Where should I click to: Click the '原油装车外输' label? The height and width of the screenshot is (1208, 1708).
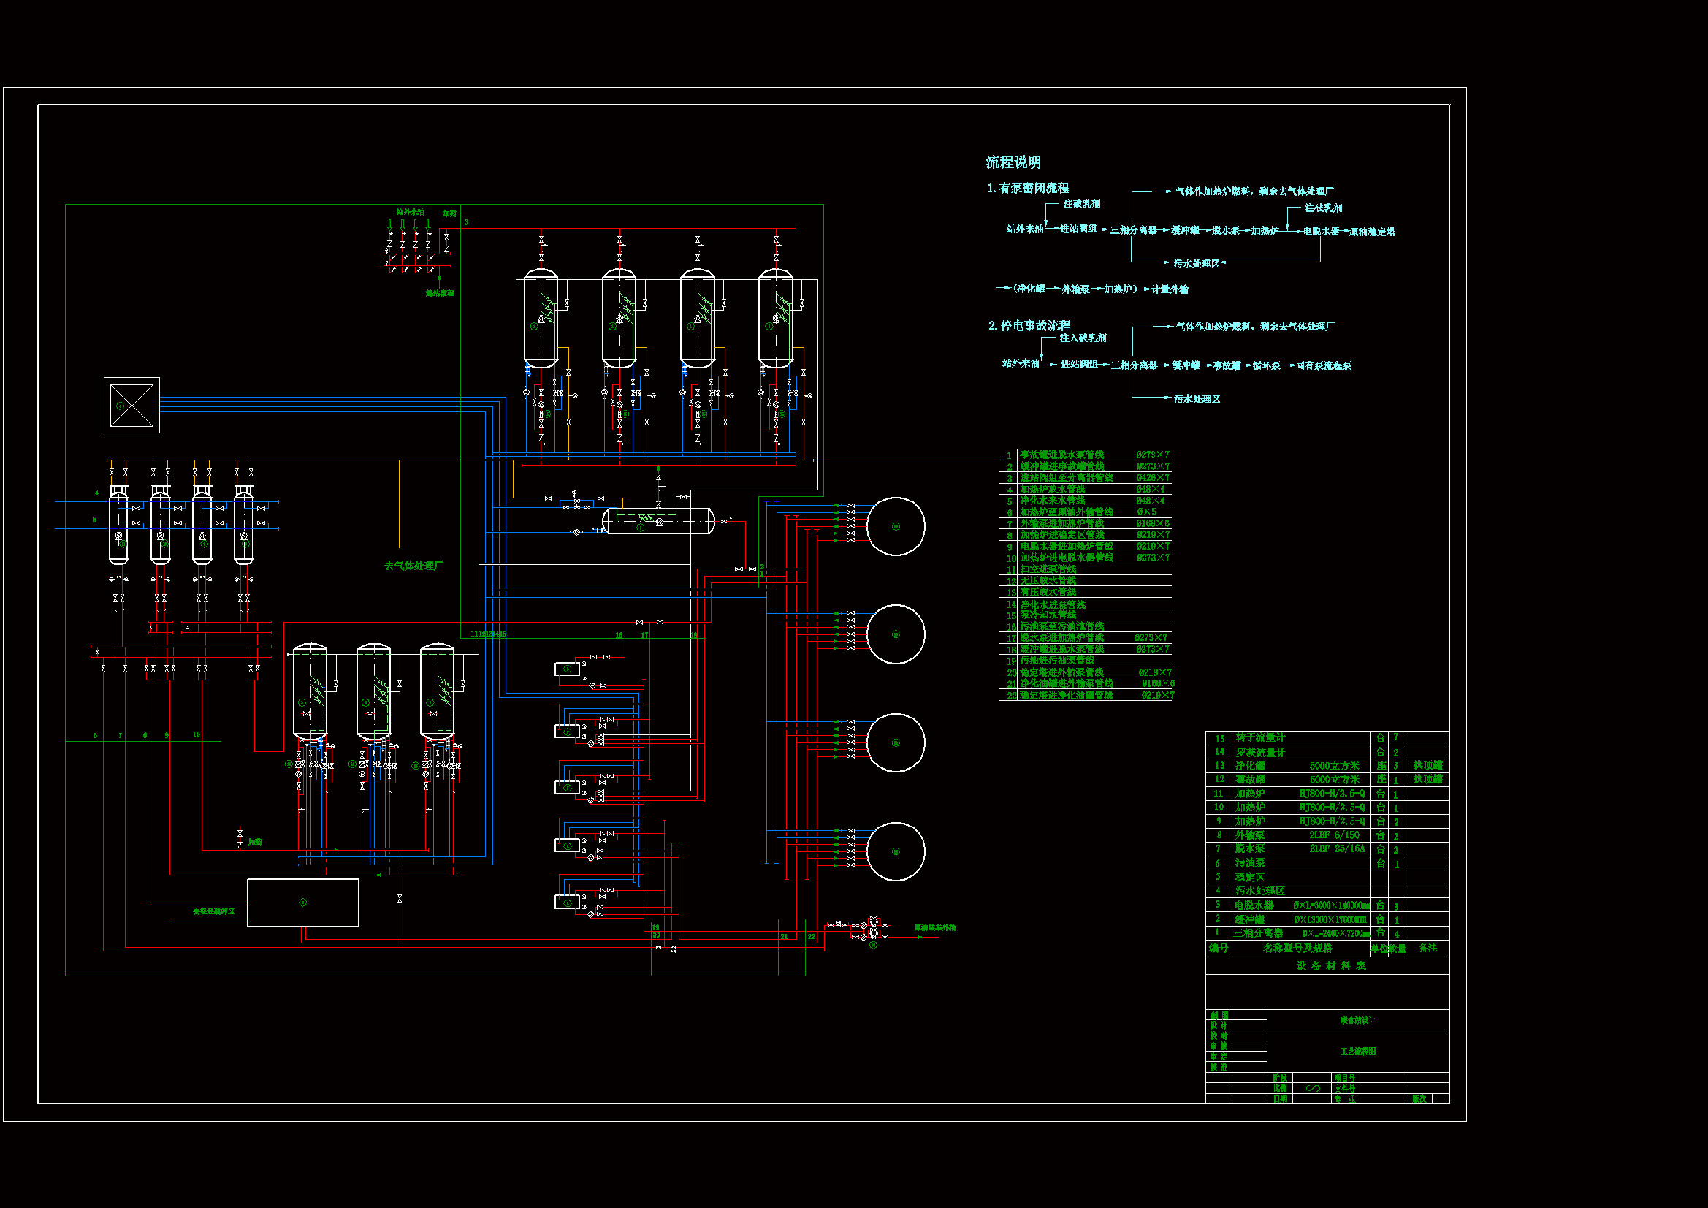coord(935,927)
